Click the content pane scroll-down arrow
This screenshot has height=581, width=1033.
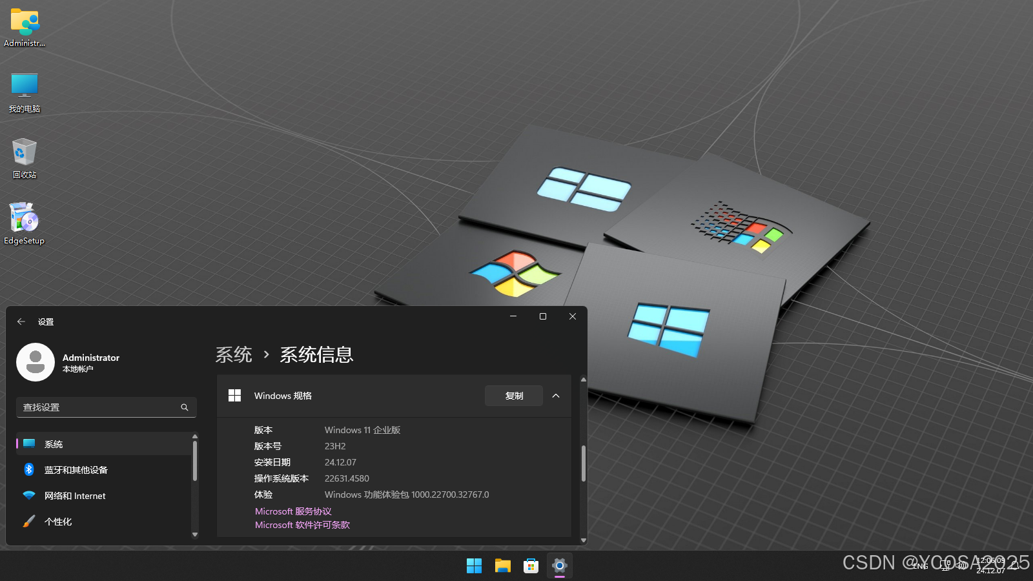tap(584, 540)
